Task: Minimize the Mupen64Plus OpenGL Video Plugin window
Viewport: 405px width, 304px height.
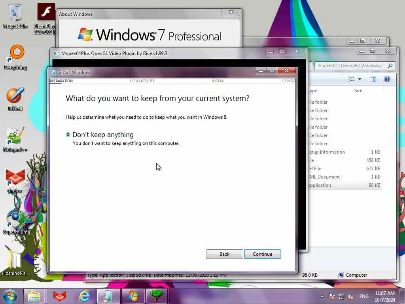Action: [271, 52]
